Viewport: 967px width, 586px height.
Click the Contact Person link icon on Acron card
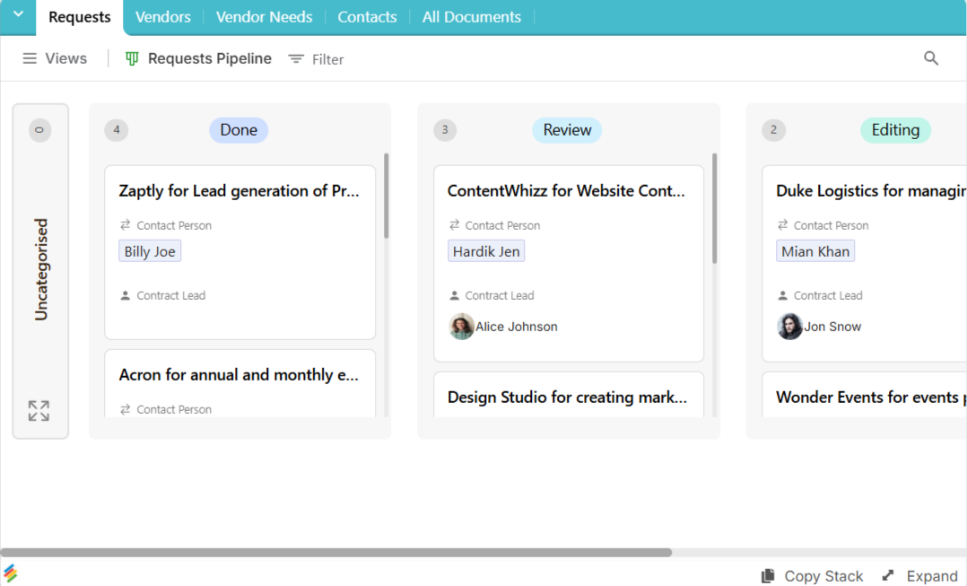point(126,409)
